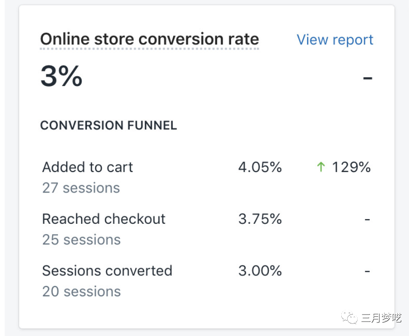415x336 pixels.
Task: Click the CONVERSION FUNNEL heading
Action: pyautogui.click(x=108, y=125)
